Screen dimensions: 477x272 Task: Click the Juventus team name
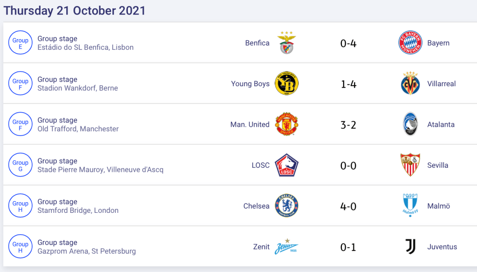click(x=442, y=247)
